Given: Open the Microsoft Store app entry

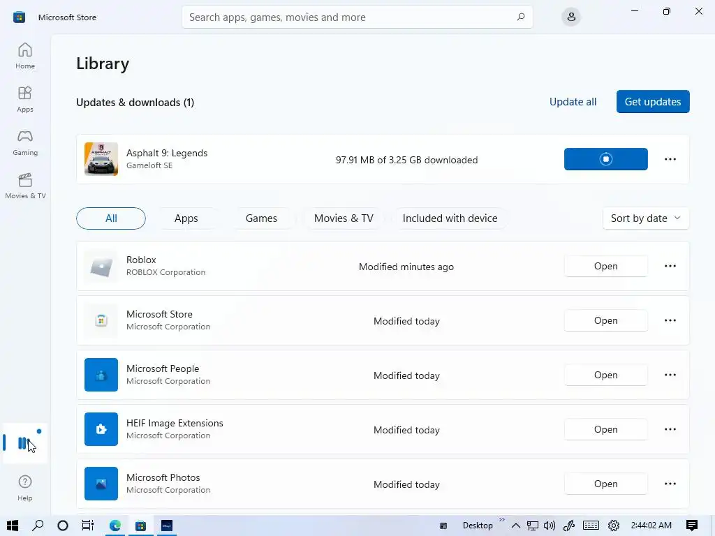Looking at the screenshot, I should coord(605,320).
